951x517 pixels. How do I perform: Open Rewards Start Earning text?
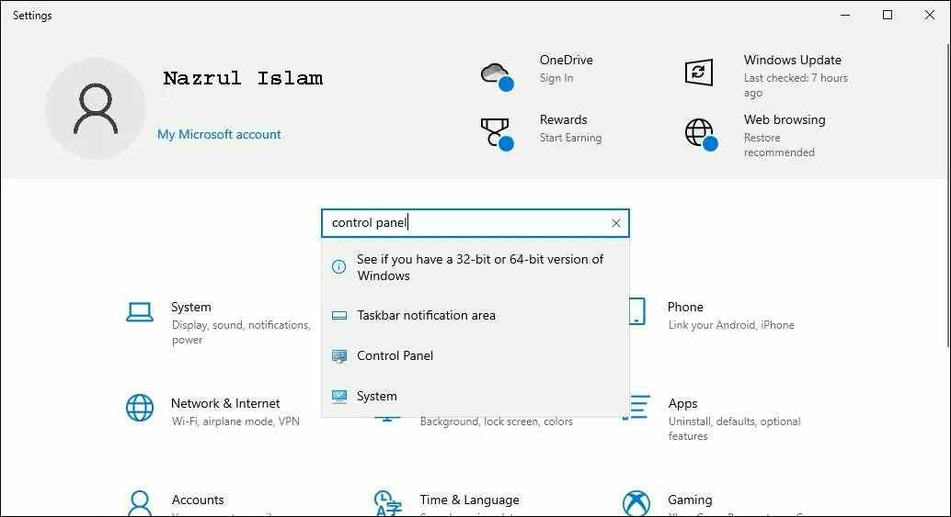[571, 138]
